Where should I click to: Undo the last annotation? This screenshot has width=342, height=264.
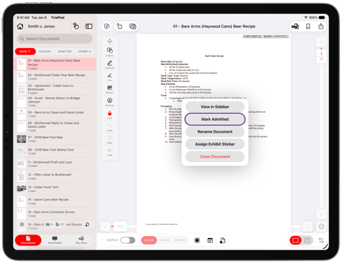109,127
